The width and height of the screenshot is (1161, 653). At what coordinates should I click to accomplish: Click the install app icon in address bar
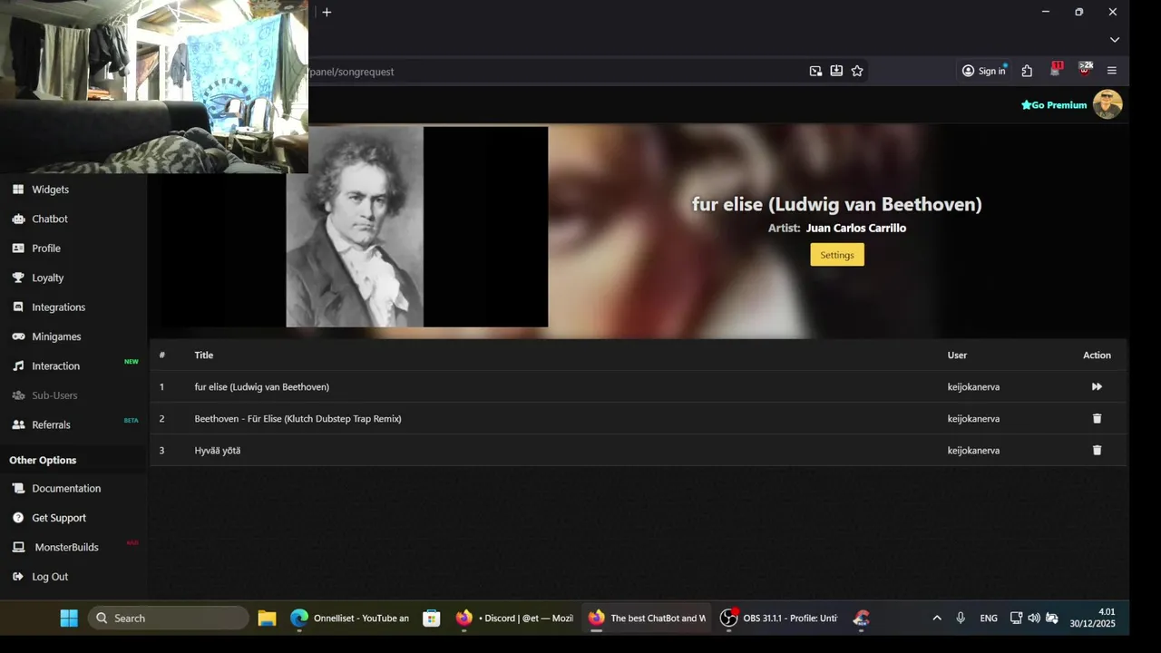(836, 71)
